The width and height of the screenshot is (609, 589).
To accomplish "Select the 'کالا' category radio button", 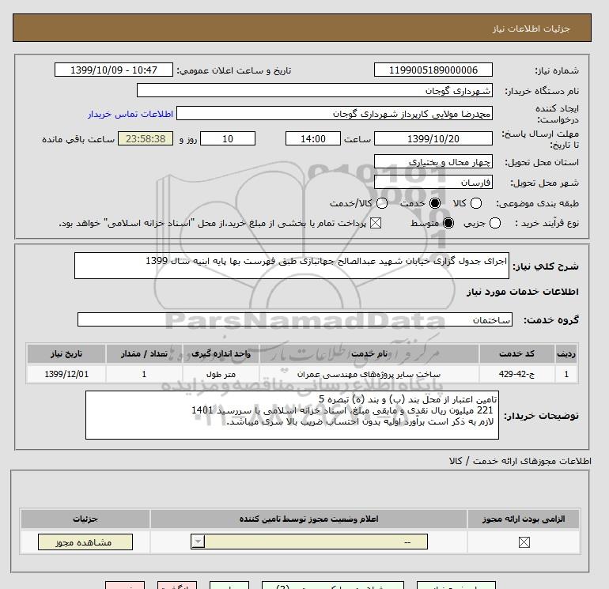I will pos(476,203).
